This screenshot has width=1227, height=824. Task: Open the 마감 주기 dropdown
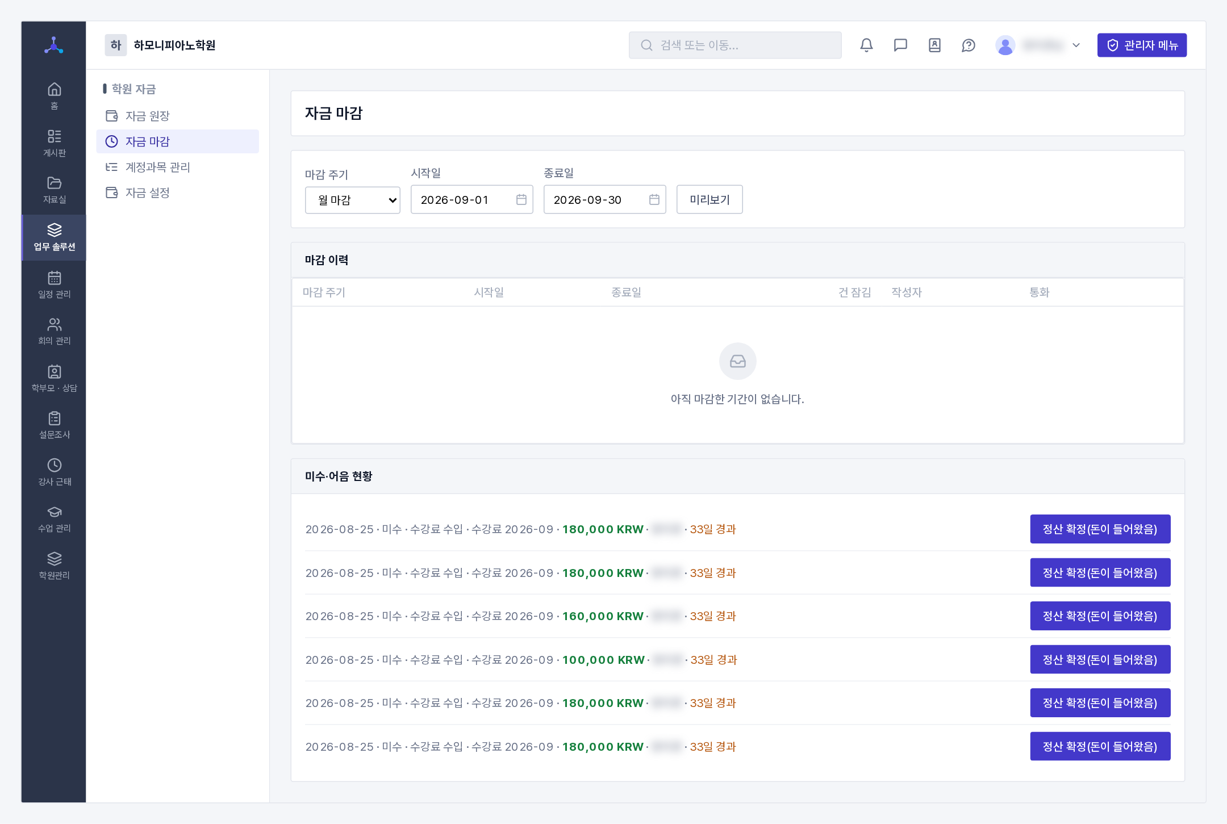pyautogui.click(x=352, y=200)
